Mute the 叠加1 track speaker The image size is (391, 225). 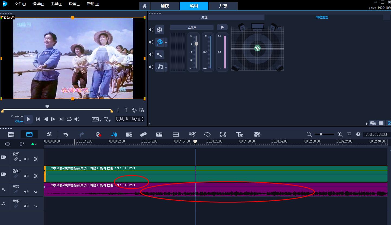point(26,176)
